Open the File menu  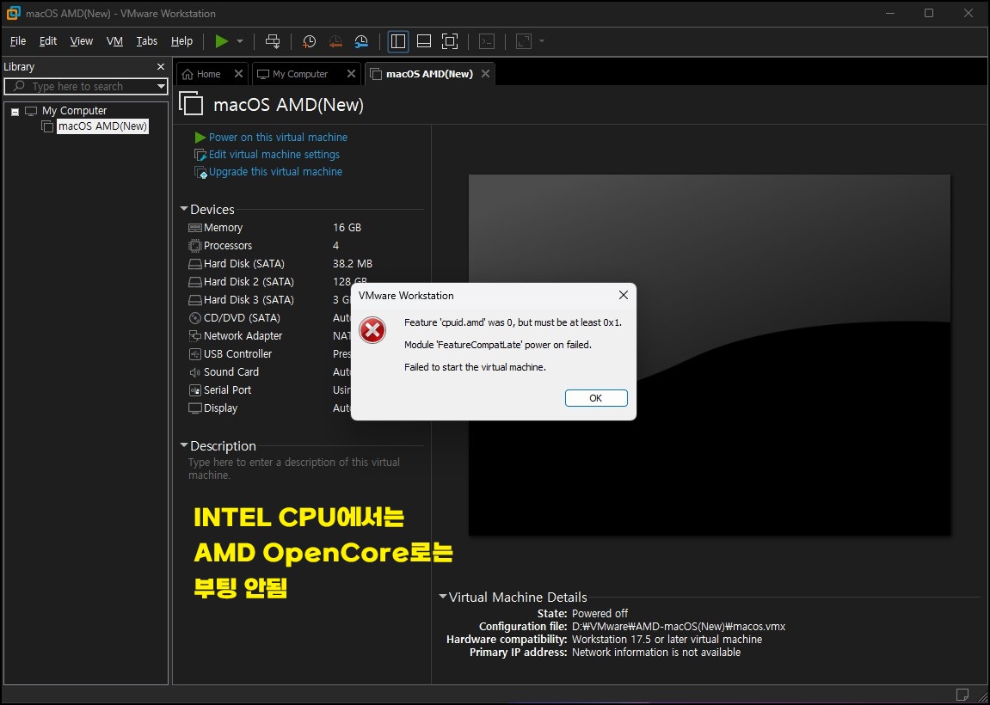[x=18, y=41]
